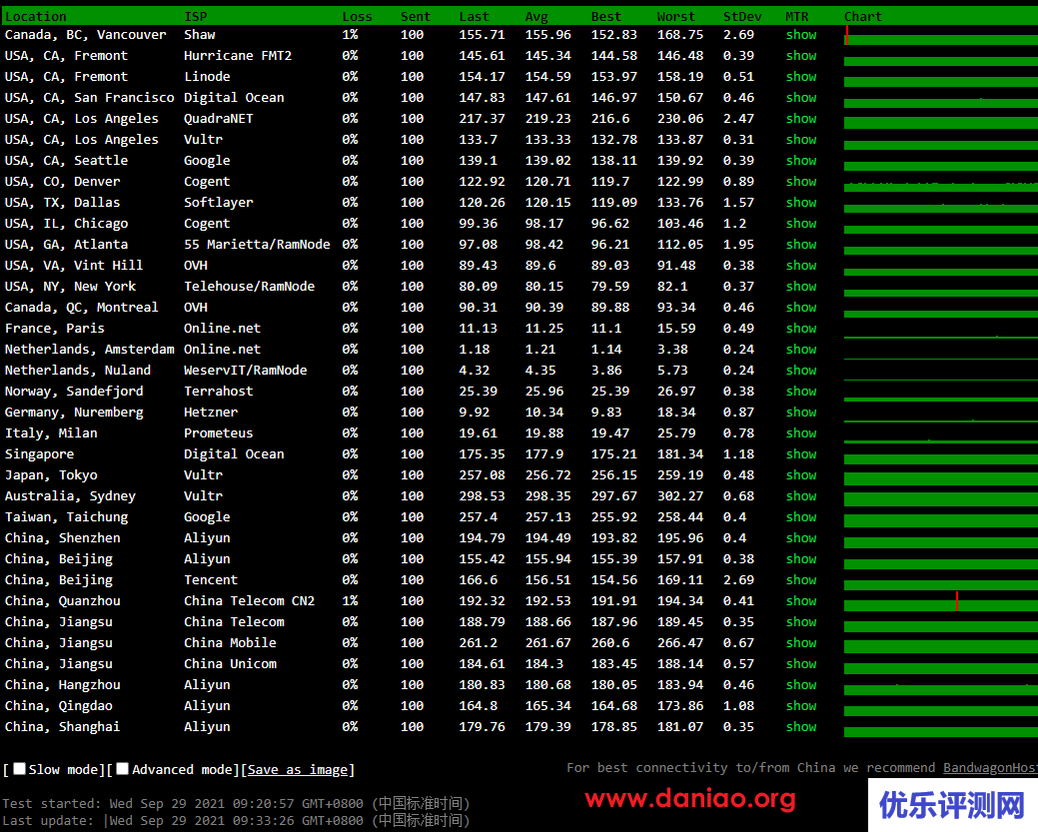Show MTR for Shanghai Aliyun row
This screenshot has height=832, width=1038.
pos(801,727)
